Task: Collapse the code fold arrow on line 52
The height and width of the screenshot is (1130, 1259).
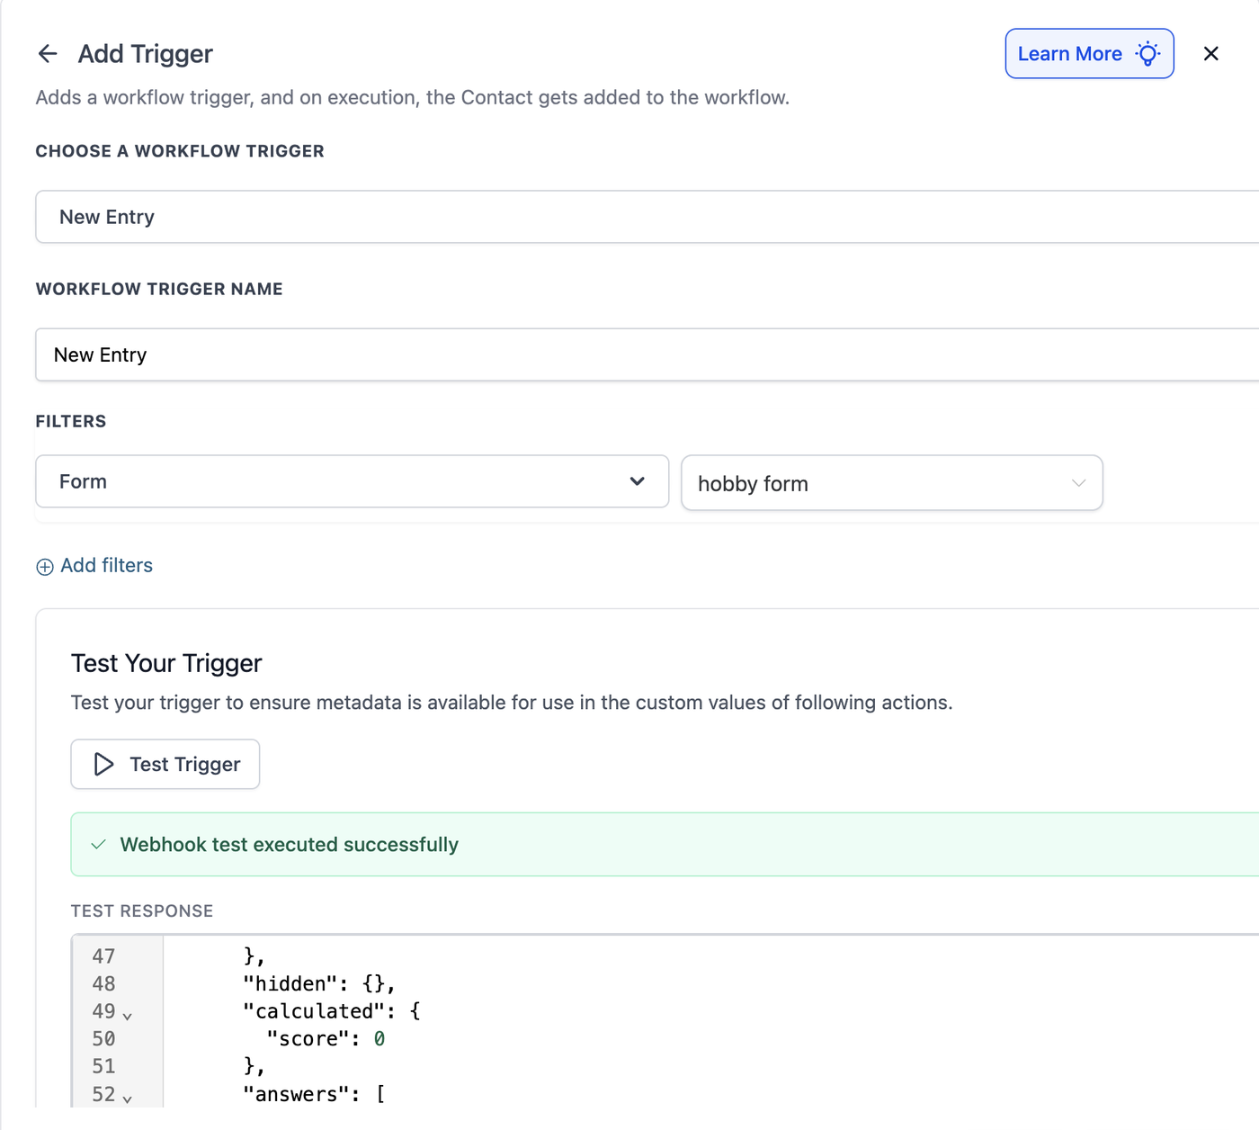Action: [x=127, y=1099]
